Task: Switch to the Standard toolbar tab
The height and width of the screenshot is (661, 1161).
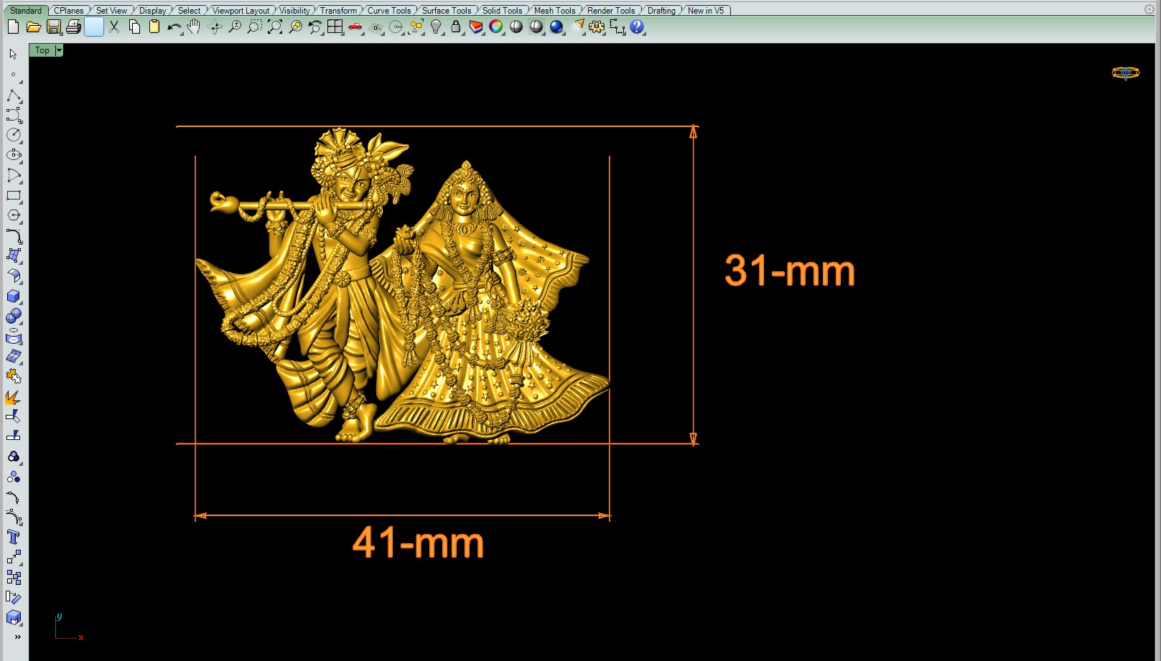Action: [26, 11]
